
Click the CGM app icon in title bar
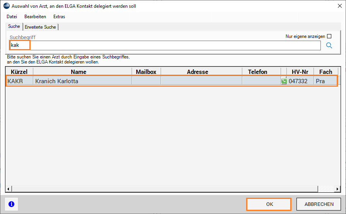6,6
